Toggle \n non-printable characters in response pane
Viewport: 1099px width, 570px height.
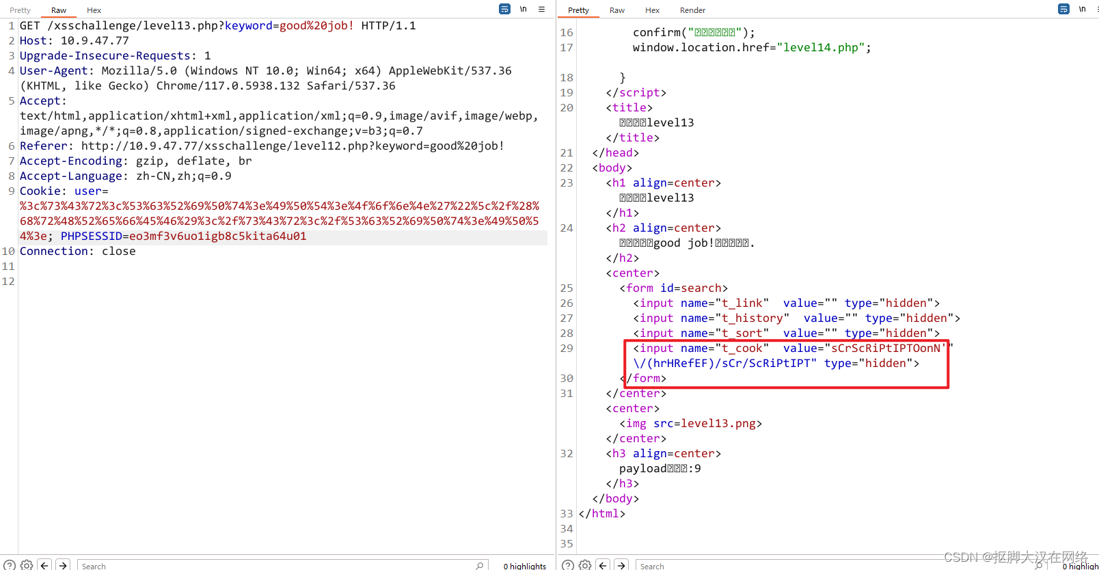click(x=1083, y=9)
